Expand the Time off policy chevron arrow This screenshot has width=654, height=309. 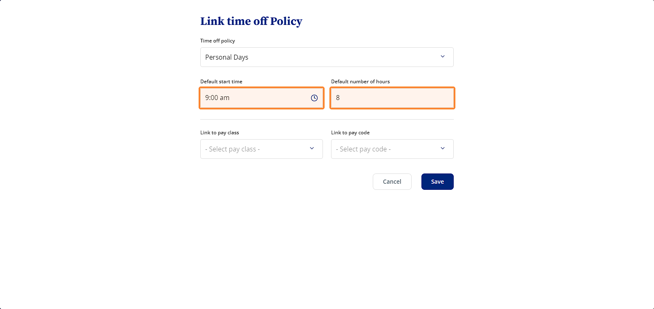point(443,57)
